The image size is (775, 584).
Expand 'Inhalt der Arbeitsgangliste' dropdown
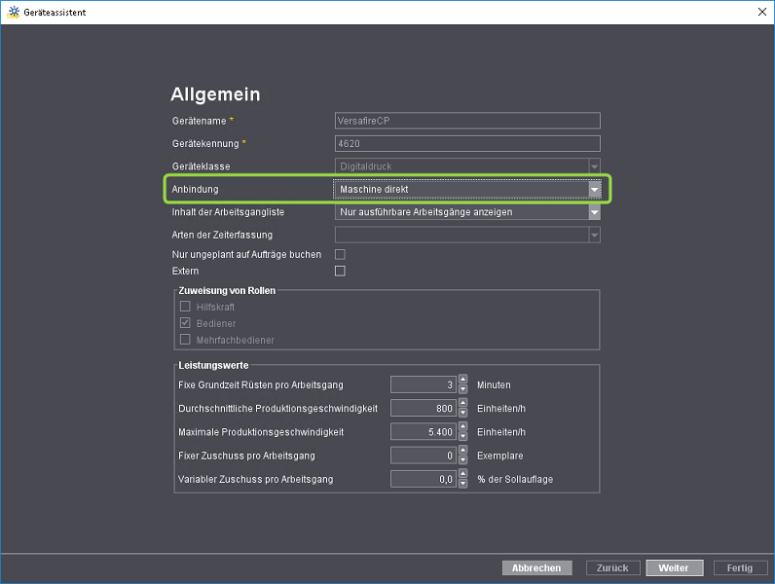(x=594, y=211)
